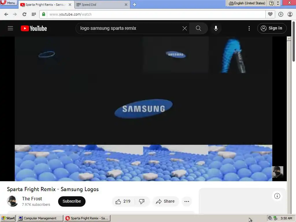
Task: Open Speed Dial grid icon in toolbar
Action: click(34, 14)
